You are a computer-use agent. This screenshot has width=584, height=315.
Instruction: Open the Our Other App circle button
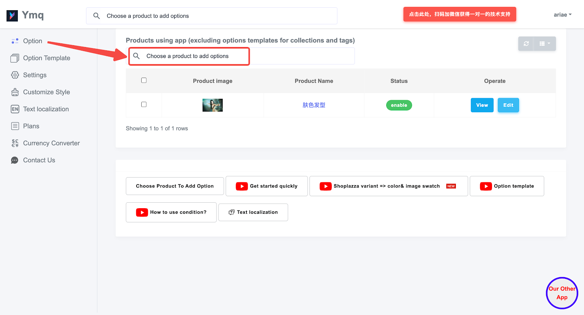562,293
